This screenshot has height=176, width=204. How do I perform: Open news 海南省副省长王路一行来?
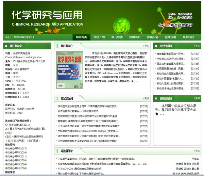[171, 54]
